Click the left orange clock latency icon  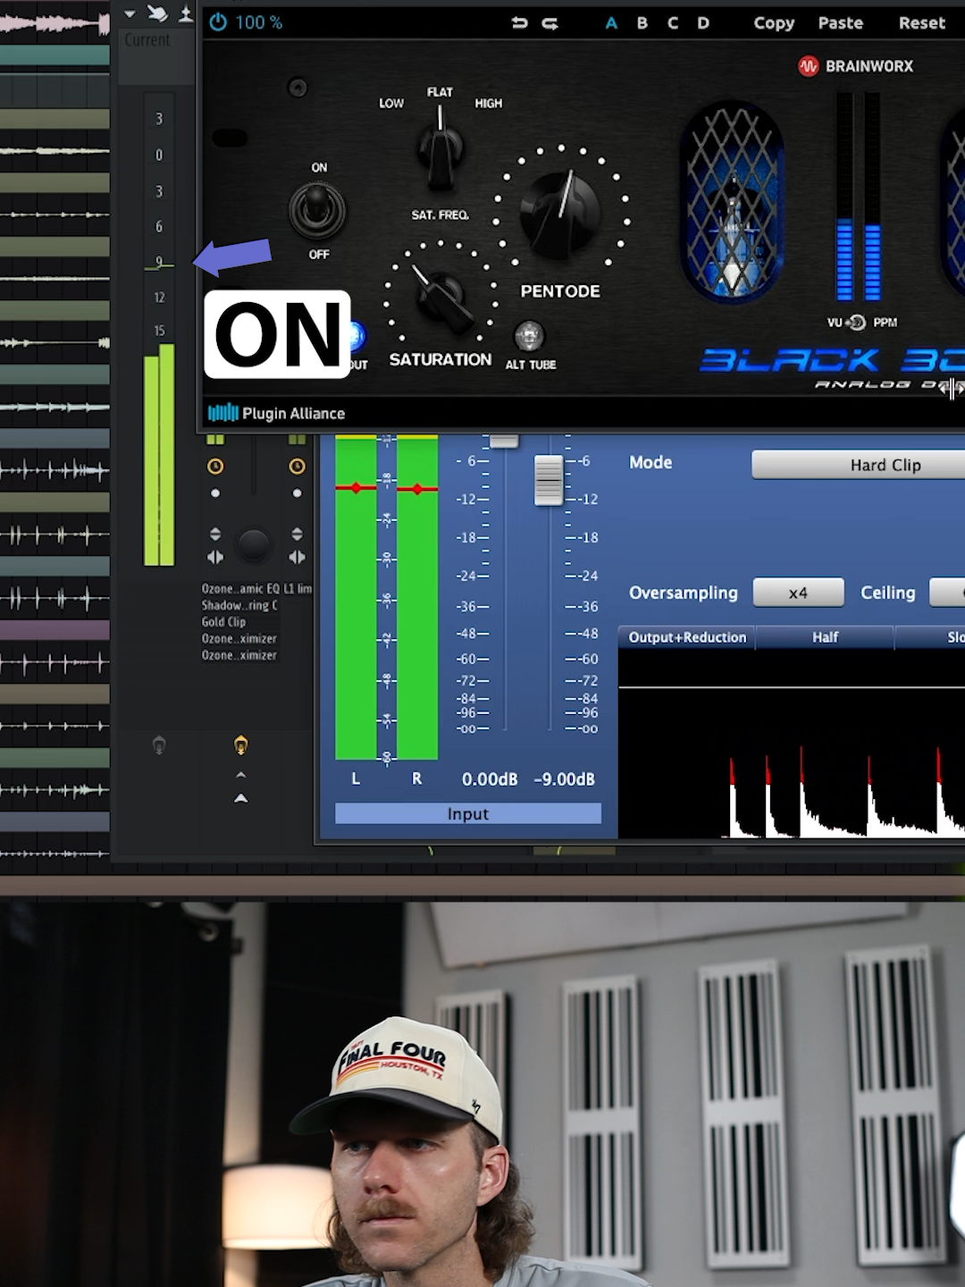215,467
